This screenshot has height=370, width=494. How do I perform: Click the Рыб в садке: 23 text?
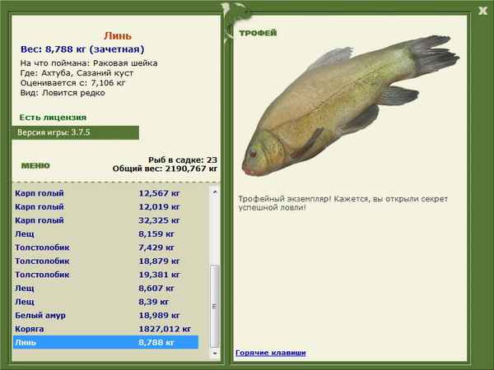click(183, 160)
